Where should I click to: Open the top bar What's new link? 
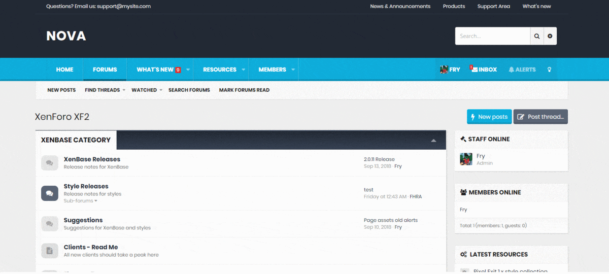[x=537, y=7]
